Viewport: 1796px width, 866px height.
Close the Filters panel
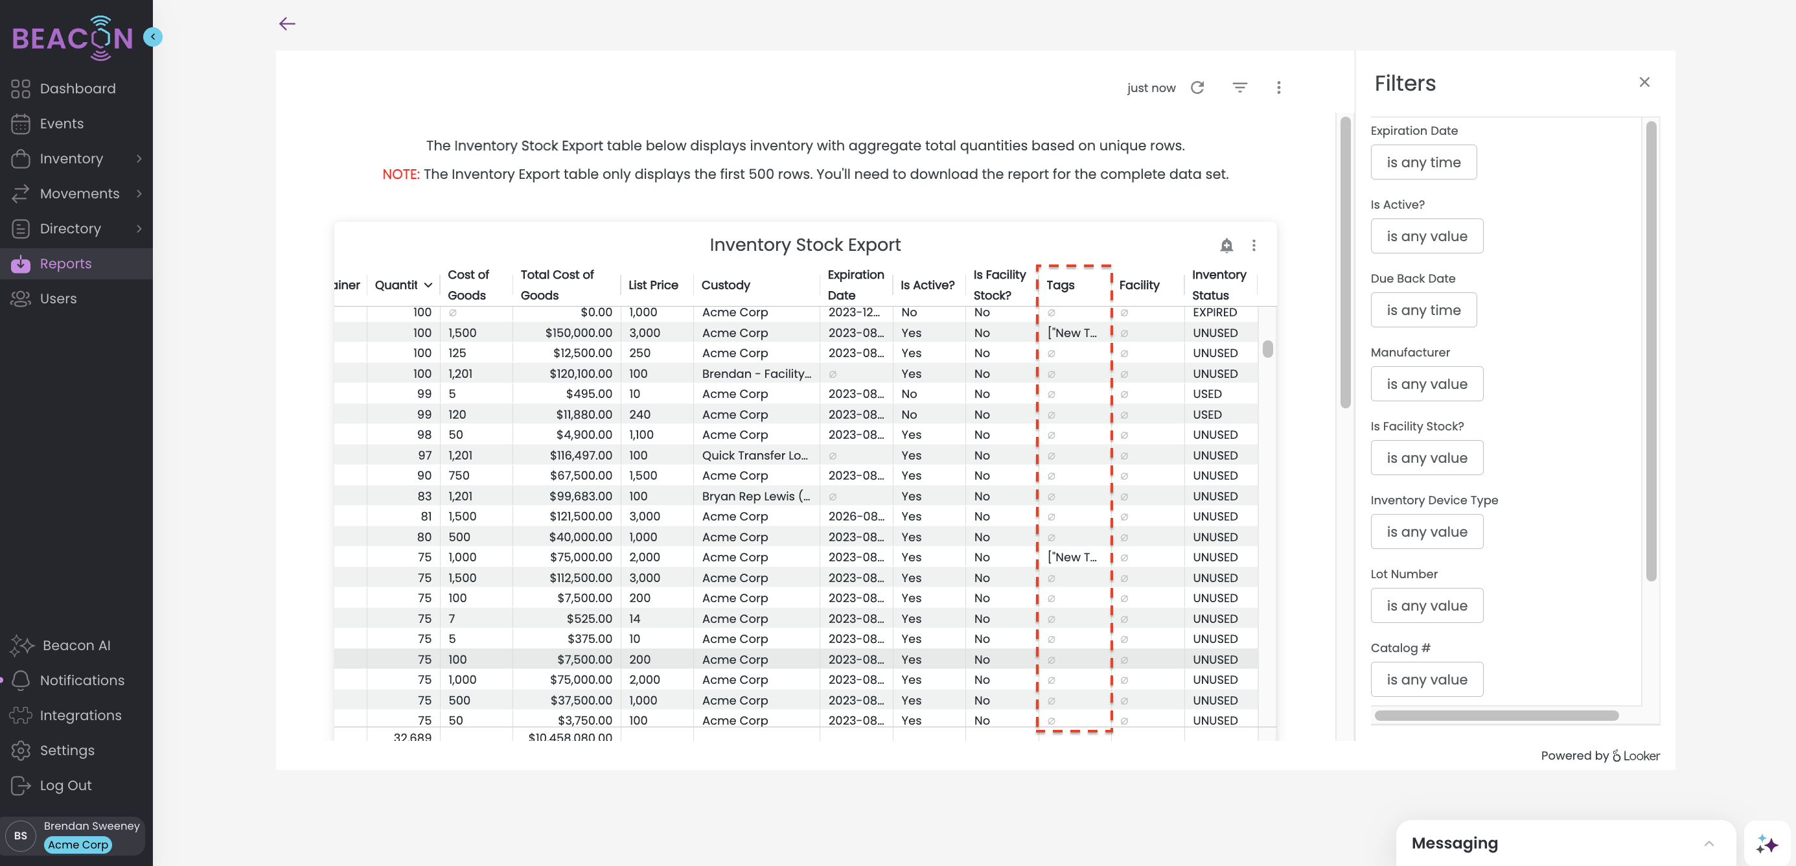[x=1644, y=82]
